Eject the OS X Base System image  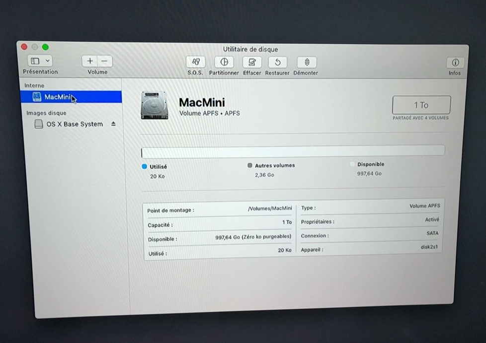(x=113, y=124)
